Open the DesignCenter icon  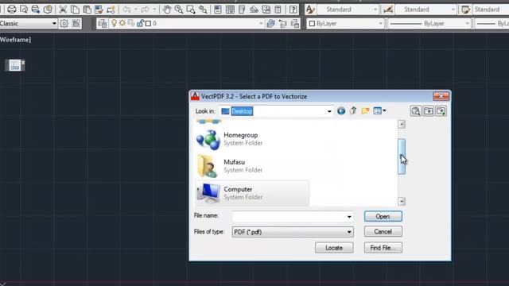coord(230,10)
